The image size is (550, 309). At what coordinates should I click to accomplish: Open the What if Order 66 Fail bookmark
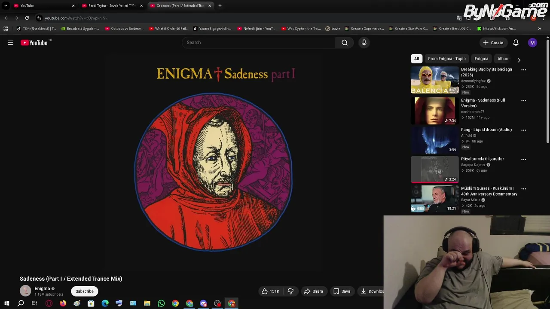pyautogui.click(x=169, y=29)
